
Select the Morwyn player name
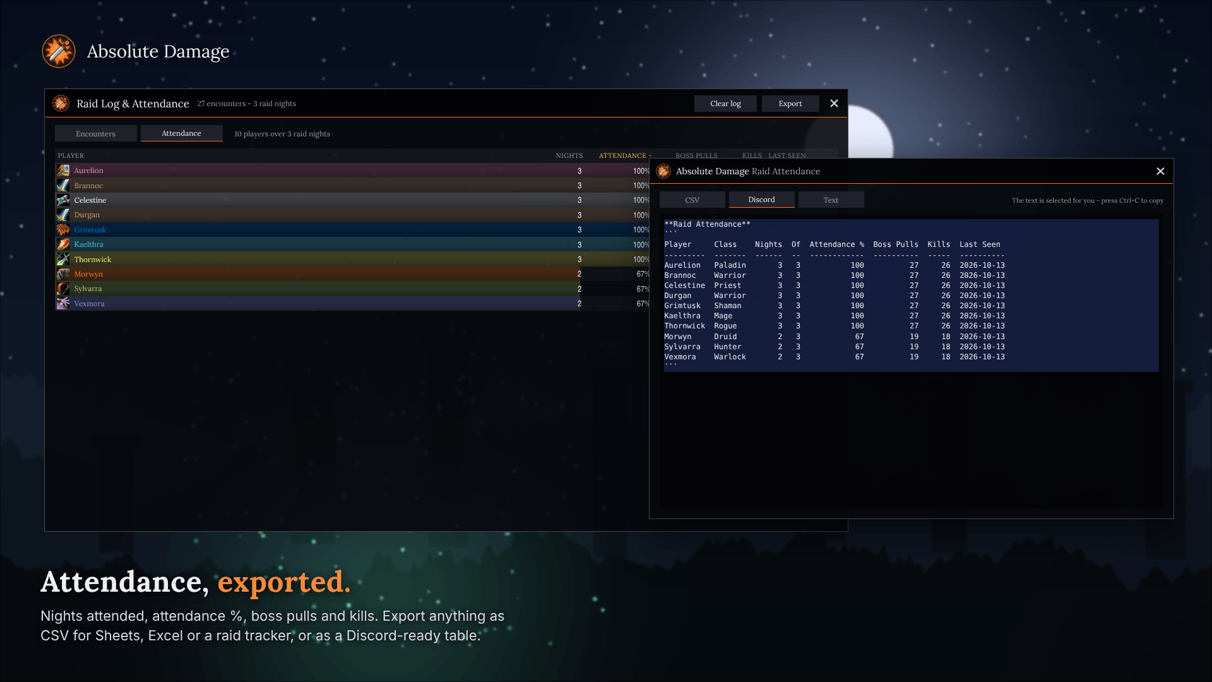coord(88,274)
